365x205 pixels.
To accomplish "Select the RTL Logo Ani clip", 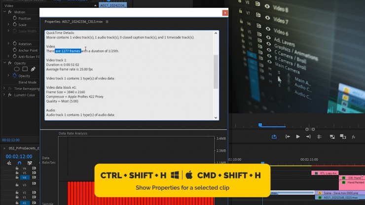I will 325,173.
